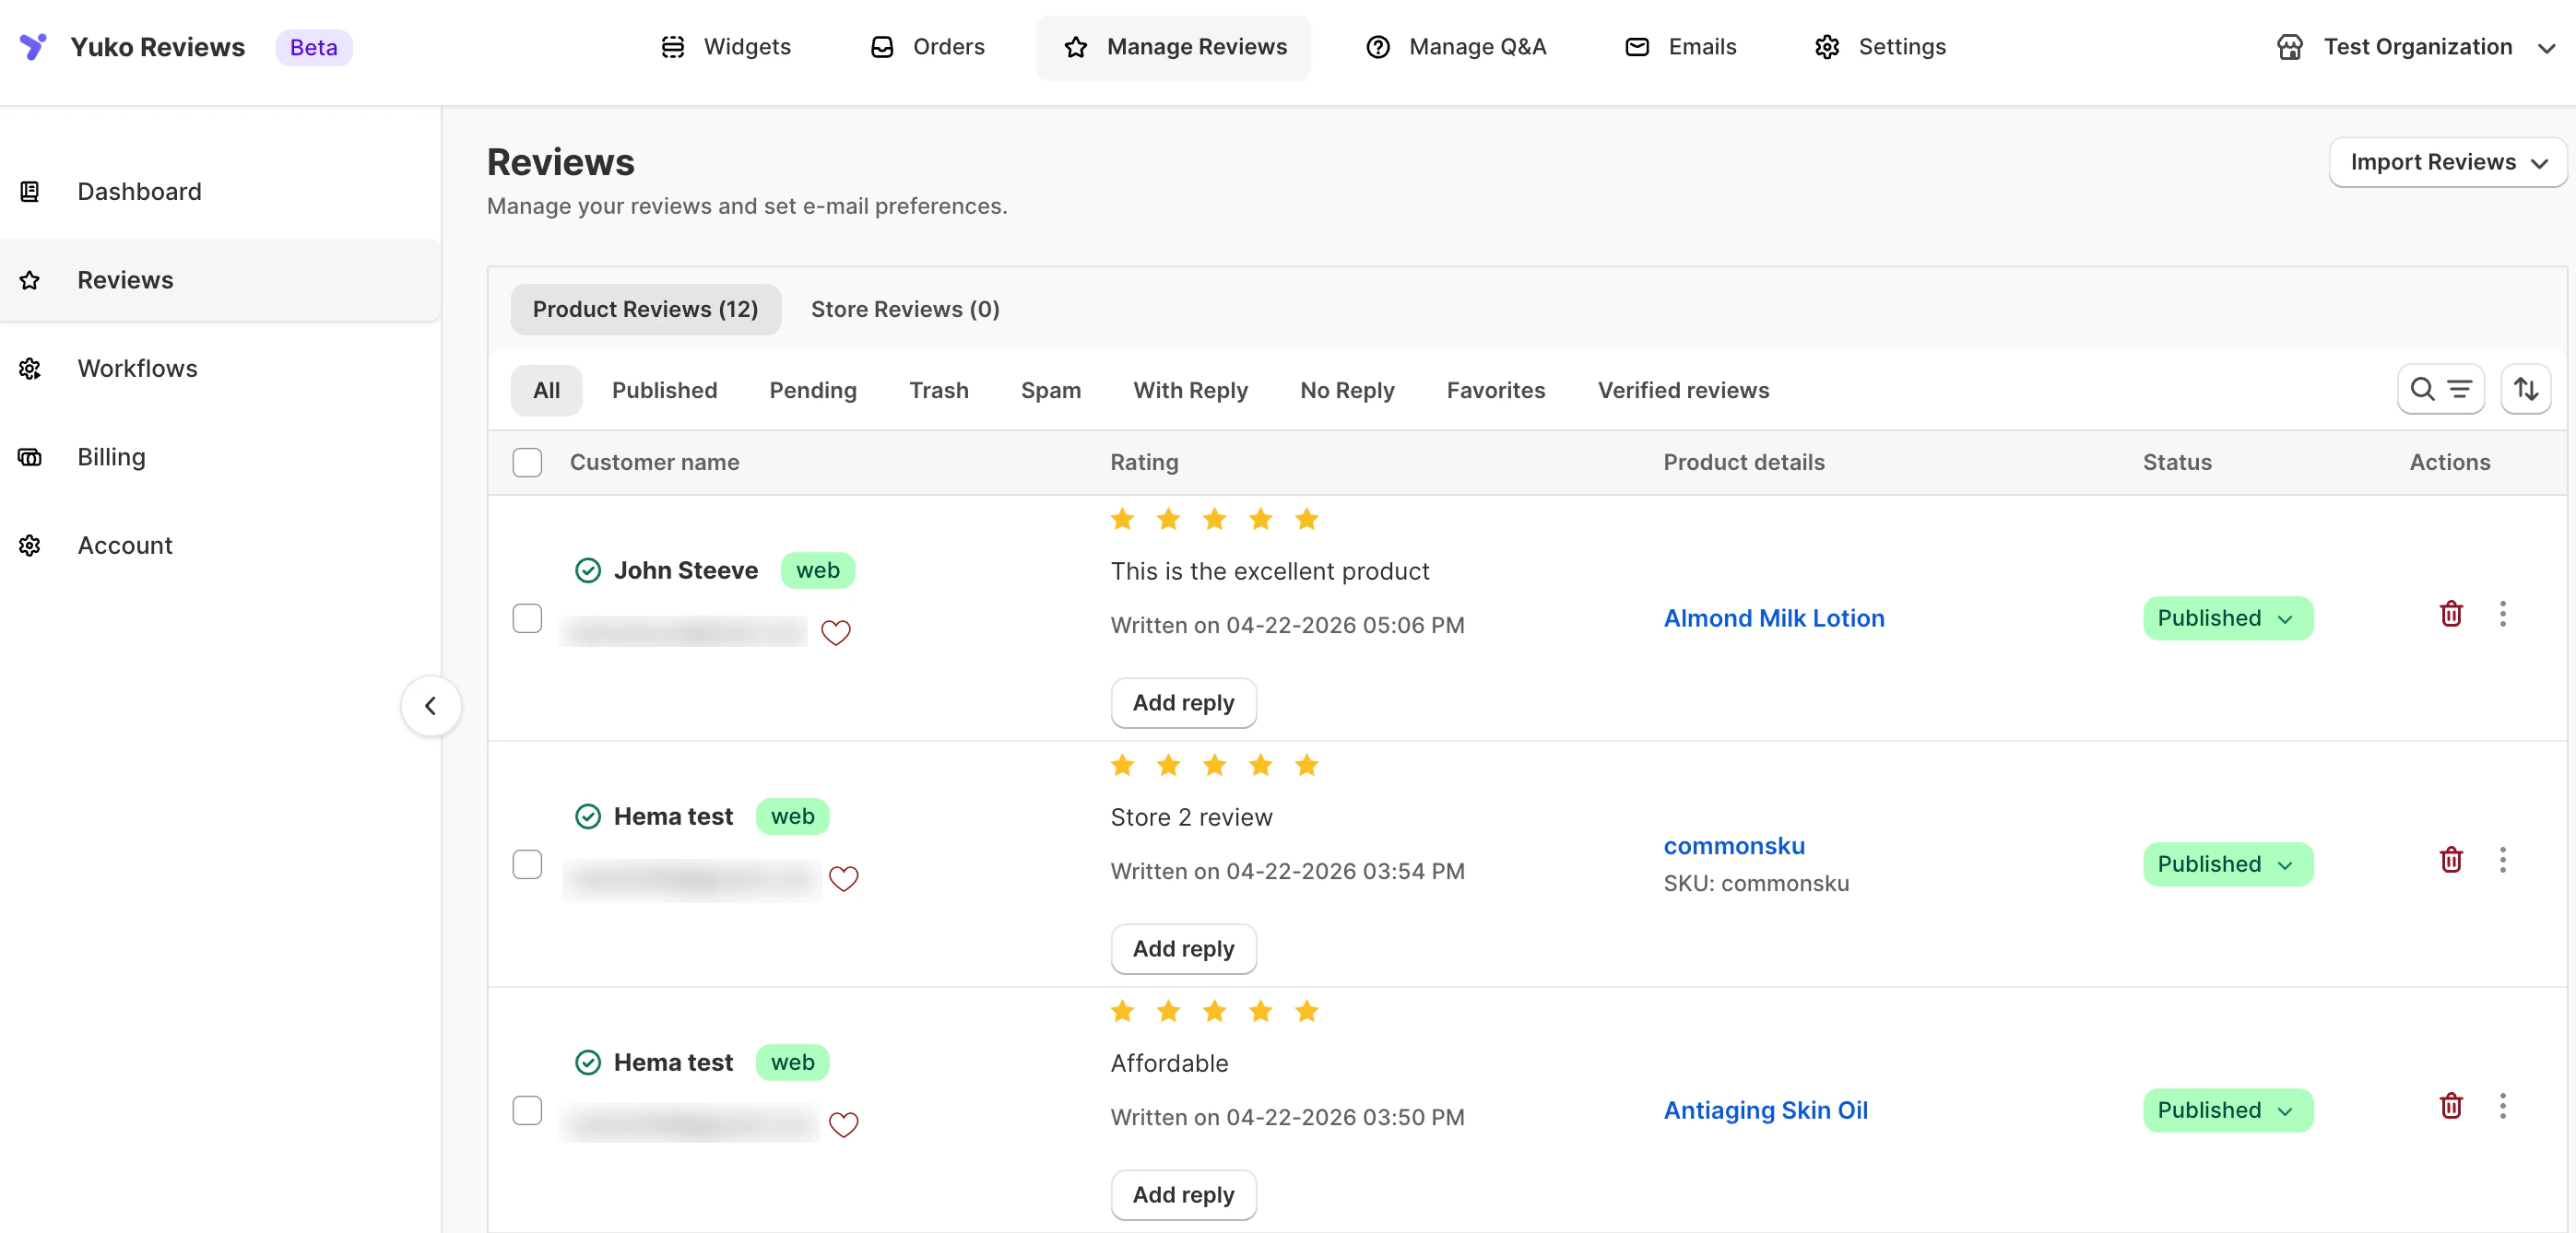Select the All filter tab
This screenshot has width=2576, height=1233.
pos(546,390)
